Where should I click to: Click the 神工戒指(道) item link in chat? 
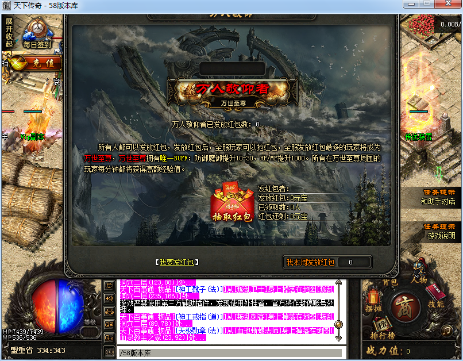coord(199,317)
